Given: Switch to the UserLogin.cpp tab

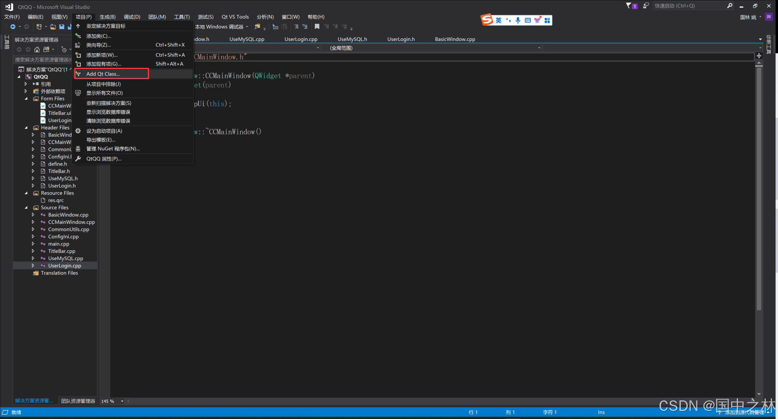Looking at the screenshot, I should [x=301, y=39].
